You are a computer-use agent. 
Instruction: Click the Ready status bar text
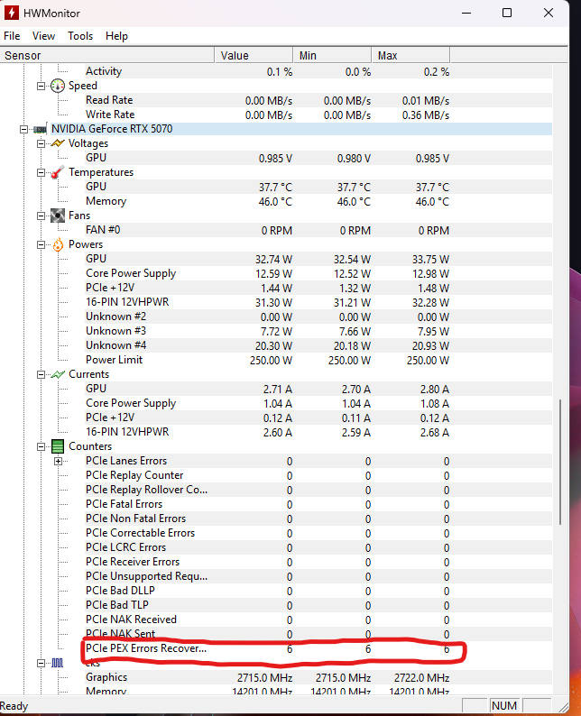click(x=14, y=706)
